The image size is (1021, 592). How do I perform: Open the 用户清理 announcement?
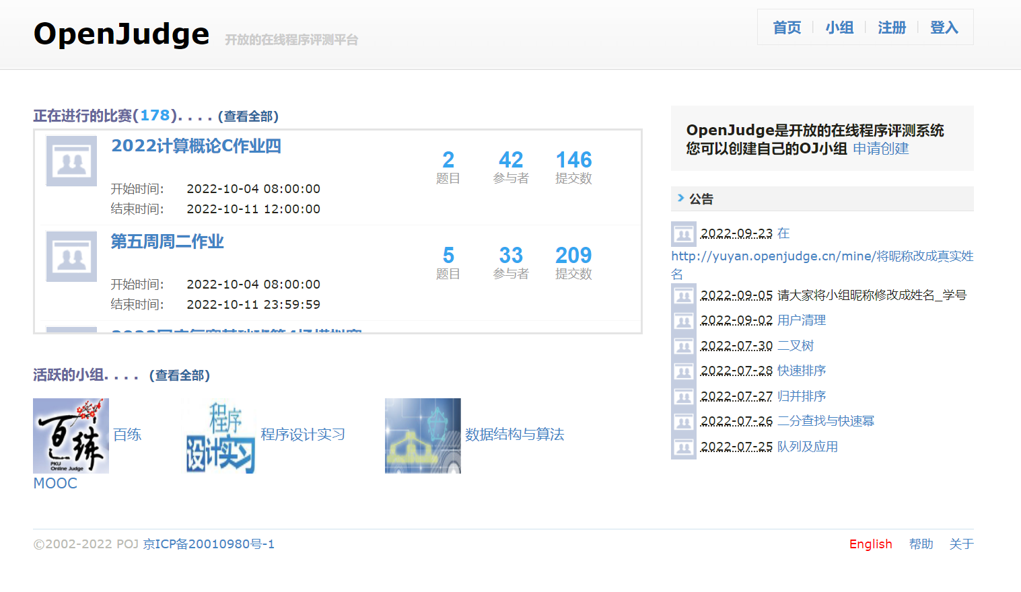click(x=802, y=320)
